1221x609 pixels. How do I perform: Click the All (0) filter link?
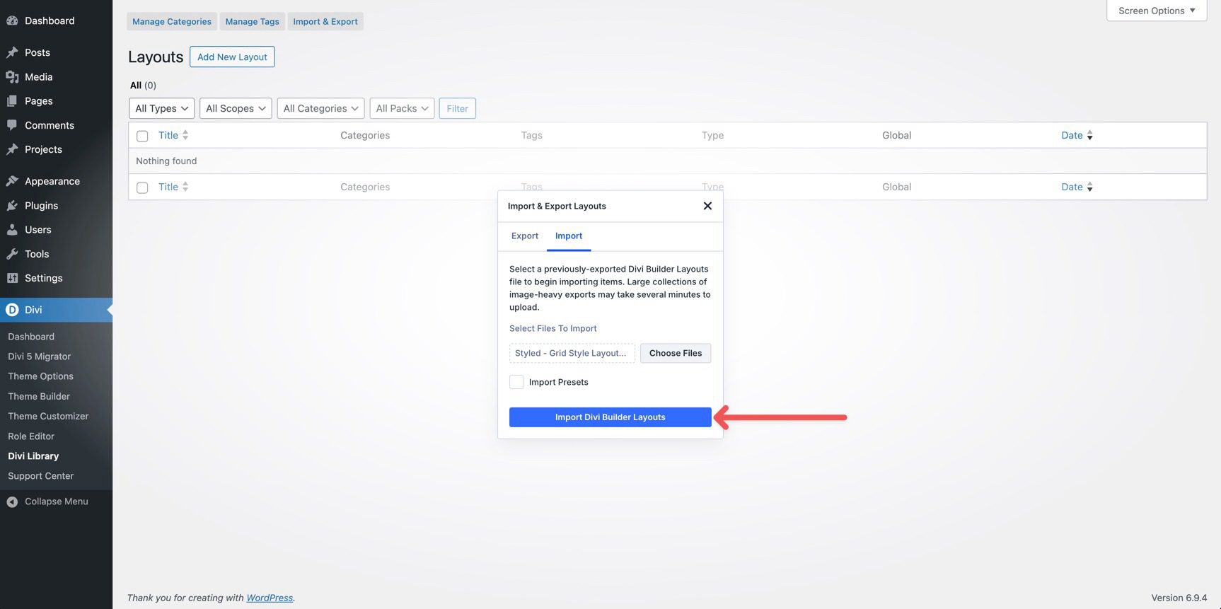143,85
